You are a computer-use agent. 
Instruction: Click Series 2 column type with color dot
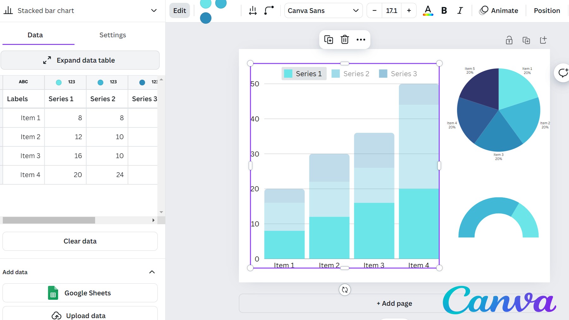click(107, 82)
